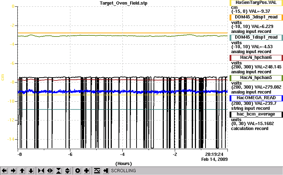Image resolution: width=283 pixels, height=175 pixels.
Task: Click the -4 hours x-axis tick label
Action: click(x=122, y=154)
